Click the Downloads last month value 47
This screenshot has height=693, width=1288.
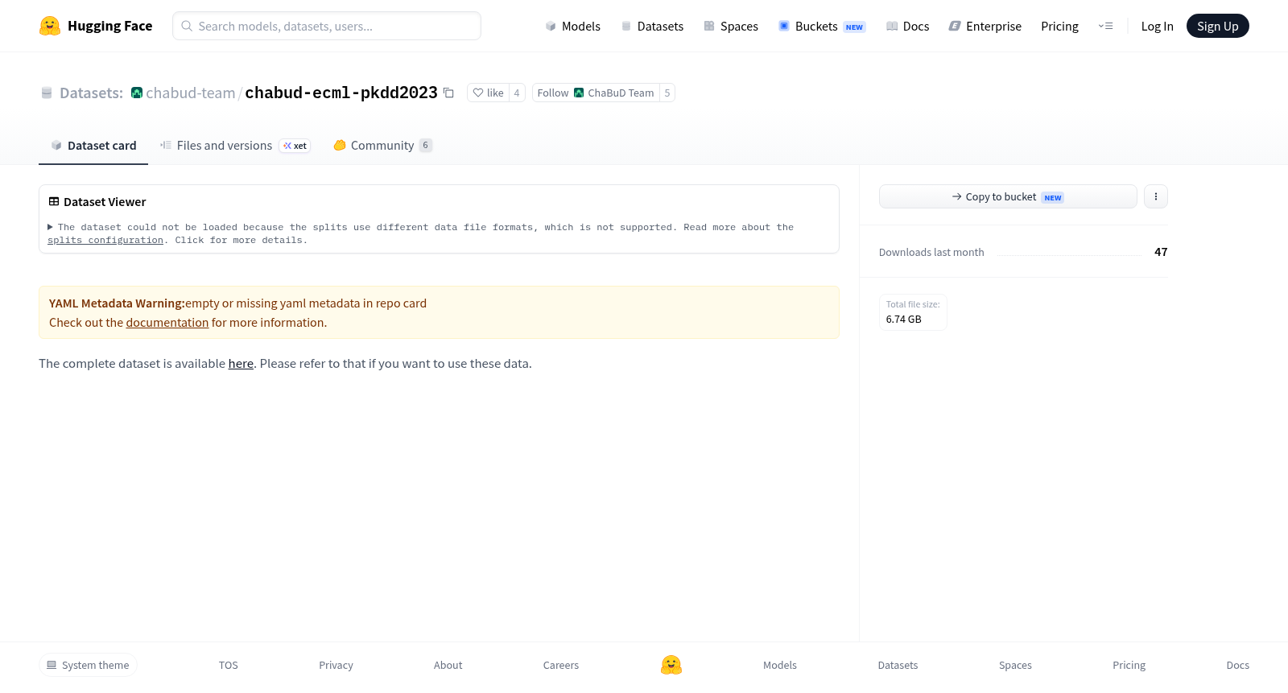[1161, 252]
